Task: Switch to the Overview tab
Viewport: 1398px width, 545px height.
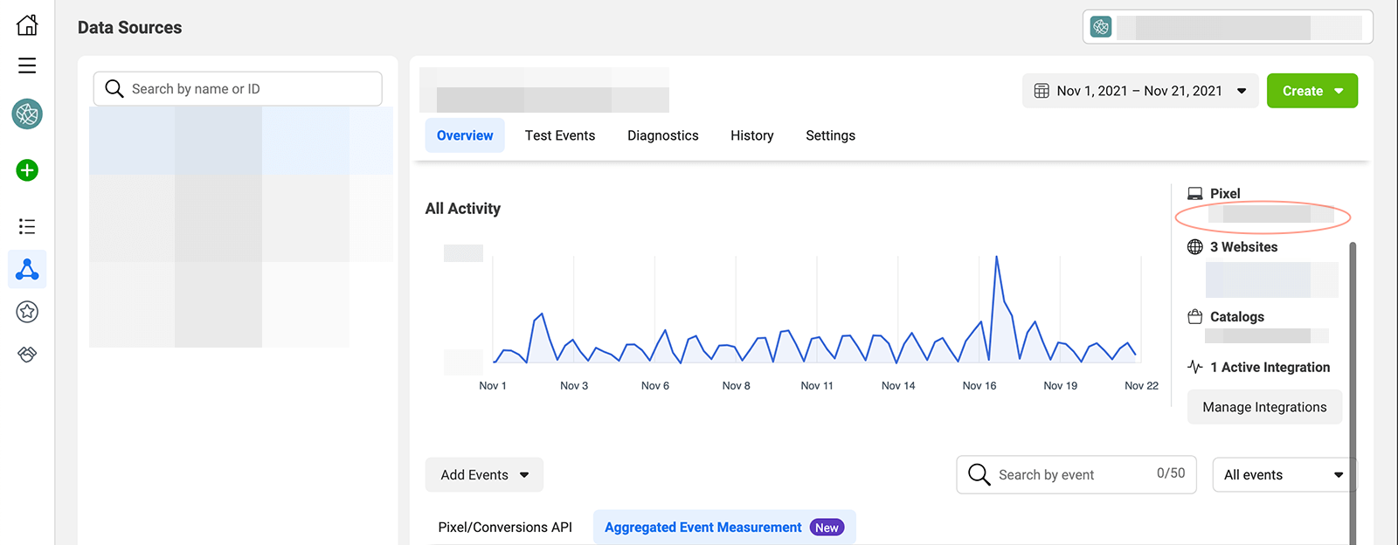Action: 465,135
